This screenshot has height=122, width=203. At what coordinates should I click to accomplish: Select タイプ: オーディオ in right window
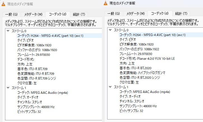pos(130,97)
